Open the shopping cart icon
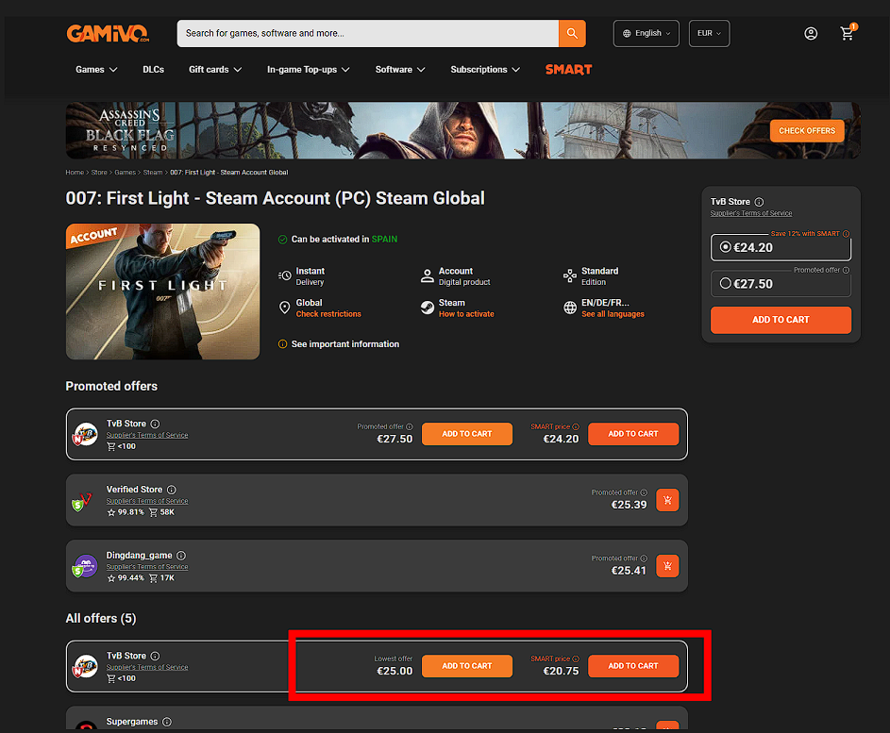 [848, 33]
